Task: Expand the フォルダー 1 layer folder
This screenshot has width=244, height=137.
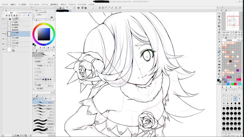Action: [x=8, y=19]
